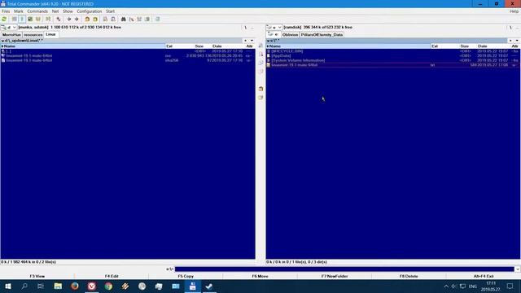
Task: Click into the command line input
Action: point(344,269)
